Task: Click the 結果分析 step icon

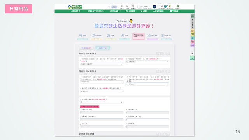Action: pos(163,35)
